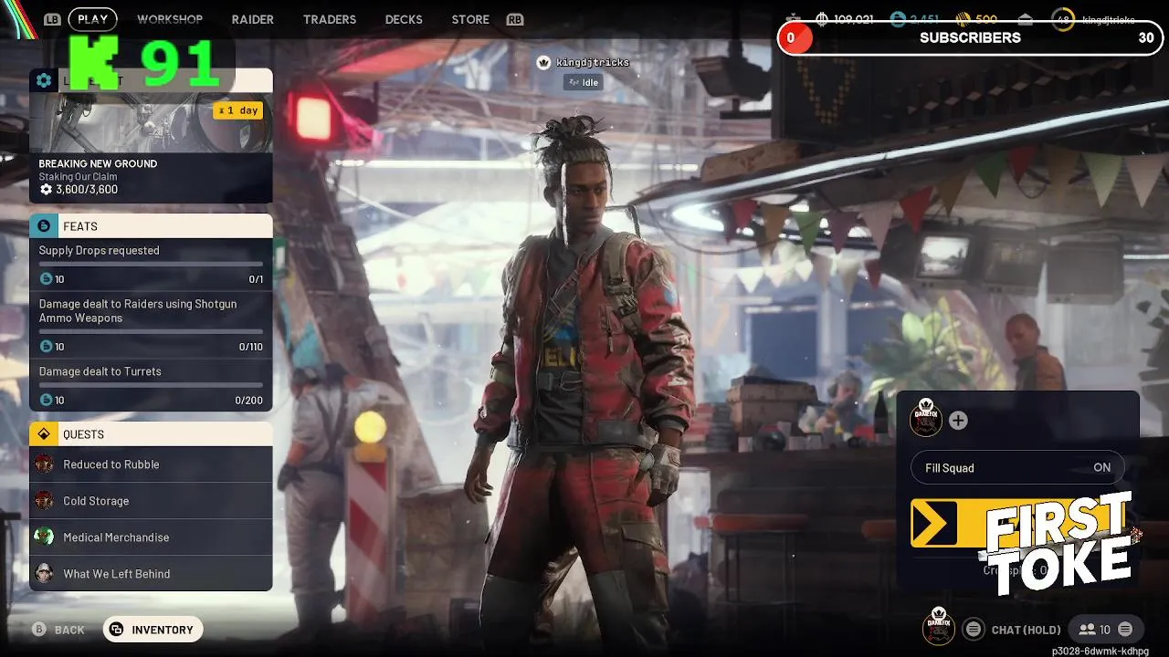Click the kingdjtricks player name above character
Image resolution: width=1169 pixels, height=657 pixels.
click(593, 62)
